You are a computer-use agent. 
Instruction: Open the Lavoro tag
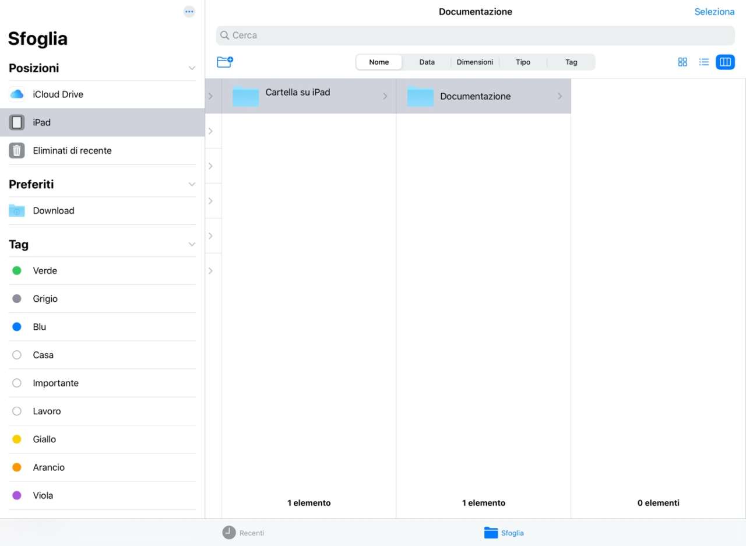tap(103, 411)
